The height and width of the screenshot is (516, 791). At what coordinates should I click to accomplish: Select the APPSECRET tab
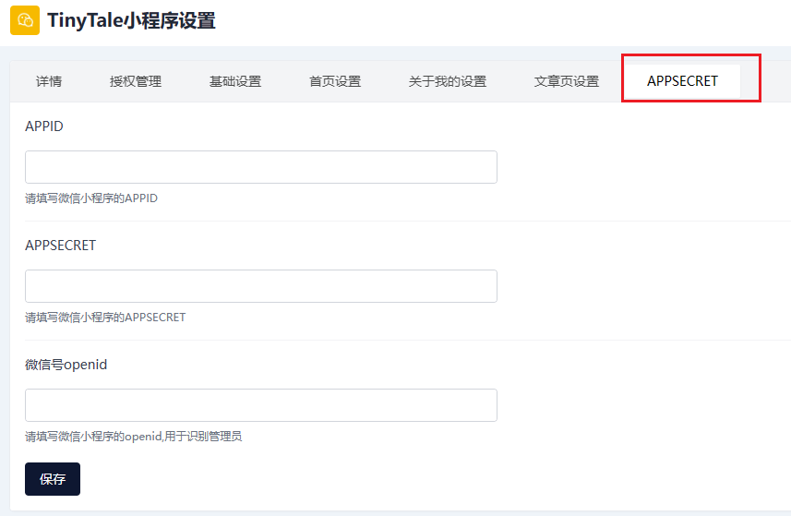(682, 81)
